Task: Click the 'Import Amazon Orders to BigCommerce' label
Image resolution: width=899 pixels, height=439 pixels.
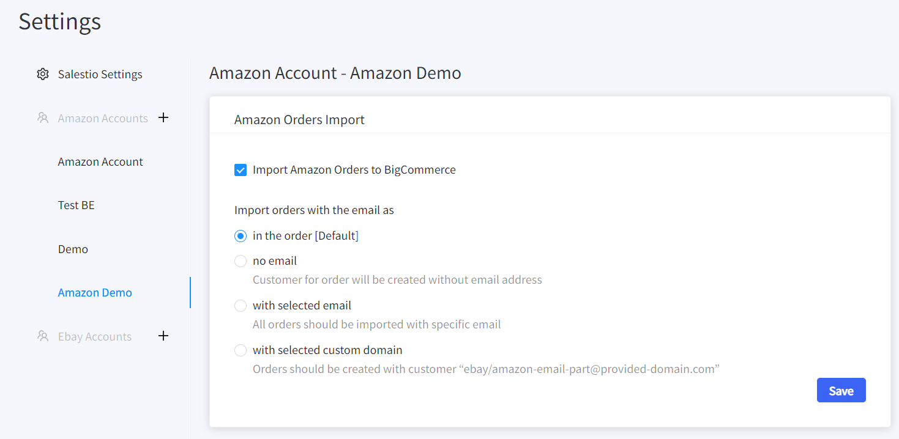Action: tap(354, 170)
